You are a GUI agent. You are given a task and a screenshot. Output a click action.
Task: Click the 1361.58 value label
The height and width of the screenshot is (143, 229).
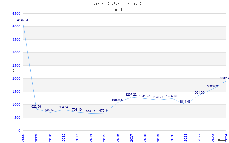pos(199,92)
